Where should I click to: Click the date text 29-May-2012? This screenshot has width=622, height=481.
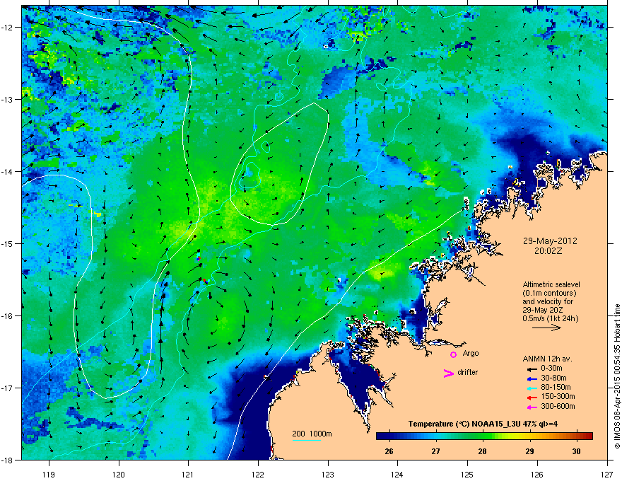pyautogui.click(x=550, y=241)
